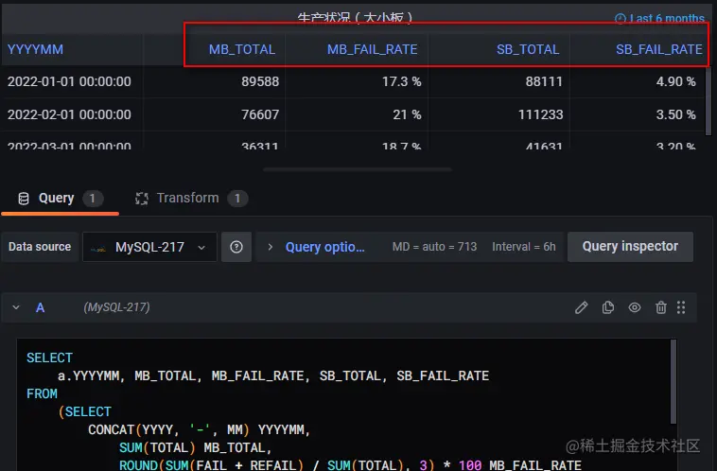Click inside the SQL editor SELECT line
Screen dimensions: 717x471
[x=49, y=358]
